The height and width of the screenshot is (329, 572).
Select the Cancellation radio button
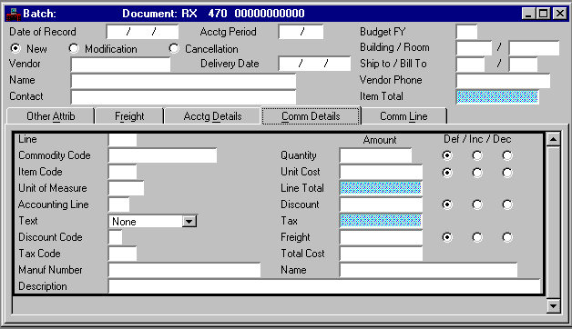174,48
